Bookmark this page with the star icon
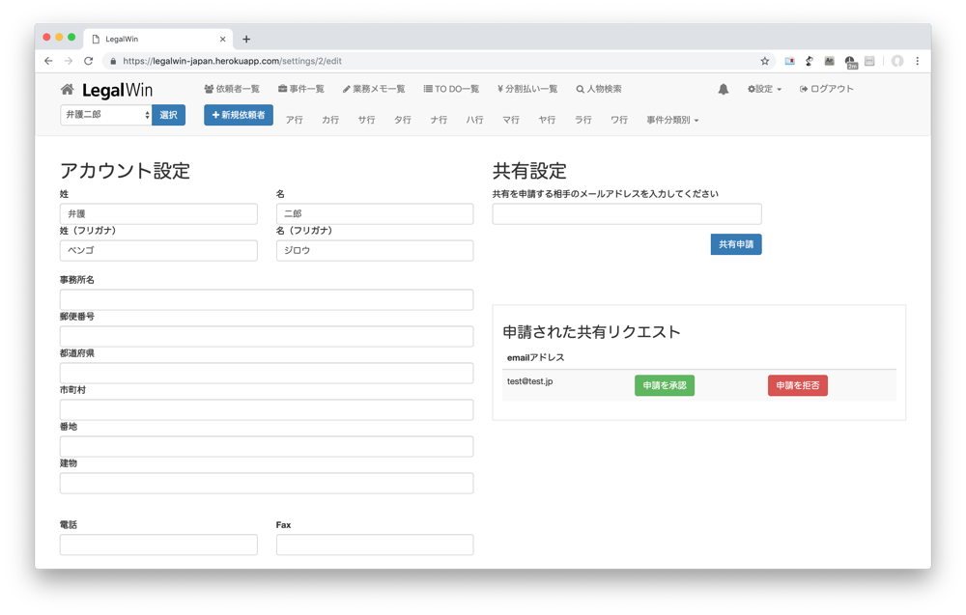 pyautogui.click(x=765, y=61)
